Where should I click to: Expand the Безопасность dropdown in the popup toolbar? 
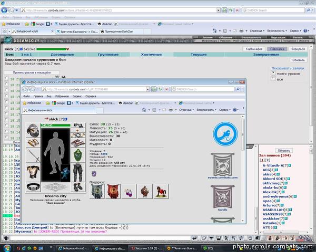pos(206,110)
